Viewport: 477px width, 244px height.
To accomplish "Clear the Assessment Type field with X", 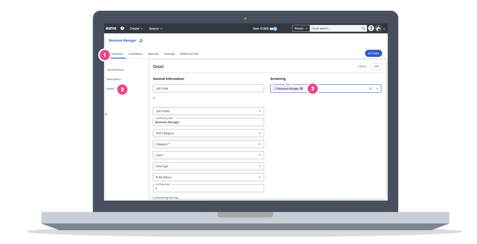I will (x=370, y=89).
